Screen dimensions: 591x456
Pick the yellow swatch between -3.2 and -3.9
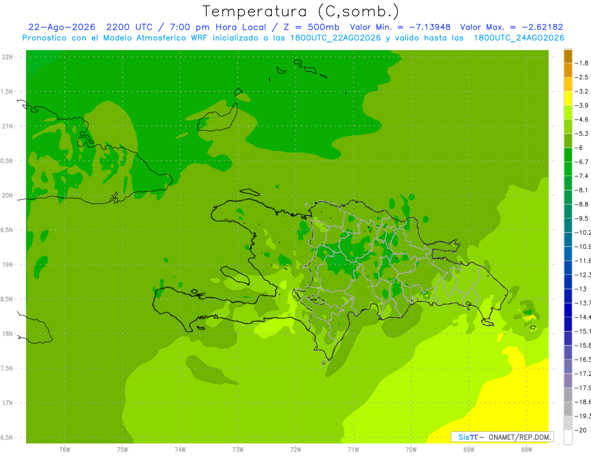tap(568, 98)
